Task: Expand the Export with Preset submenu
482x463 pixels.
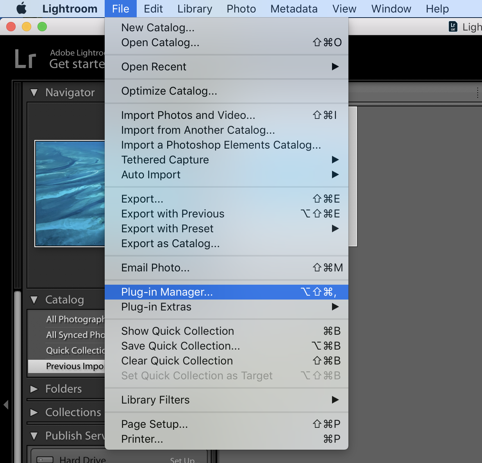Action: pyautogui.click(x=227, y=229)
